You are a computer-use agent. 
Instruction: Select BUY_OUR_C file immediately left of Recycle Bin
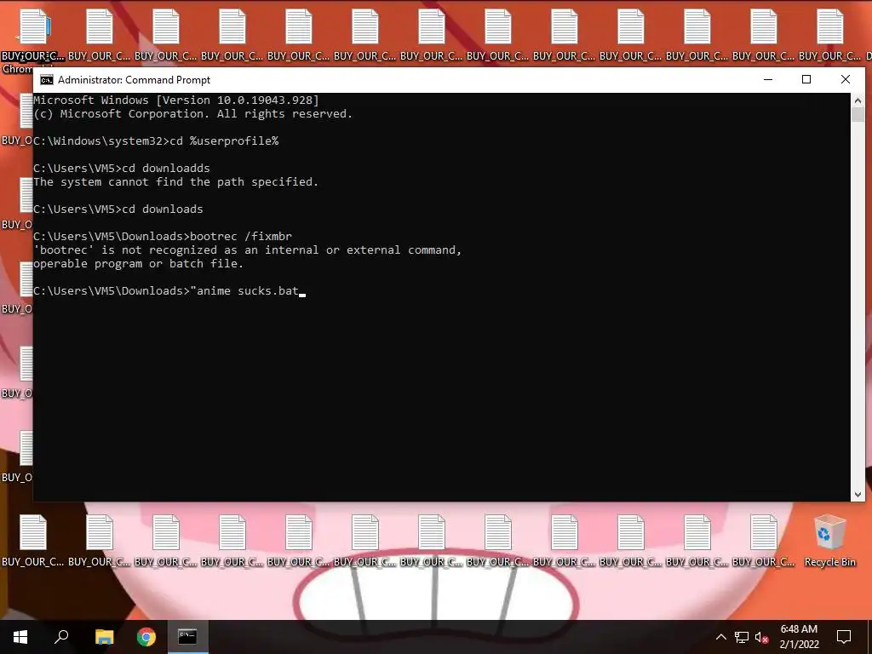coord(764,541)
